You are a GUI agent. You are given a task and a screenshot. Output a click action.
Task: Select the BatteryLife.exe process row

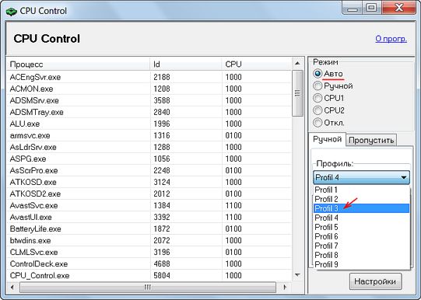pos(149,229)
